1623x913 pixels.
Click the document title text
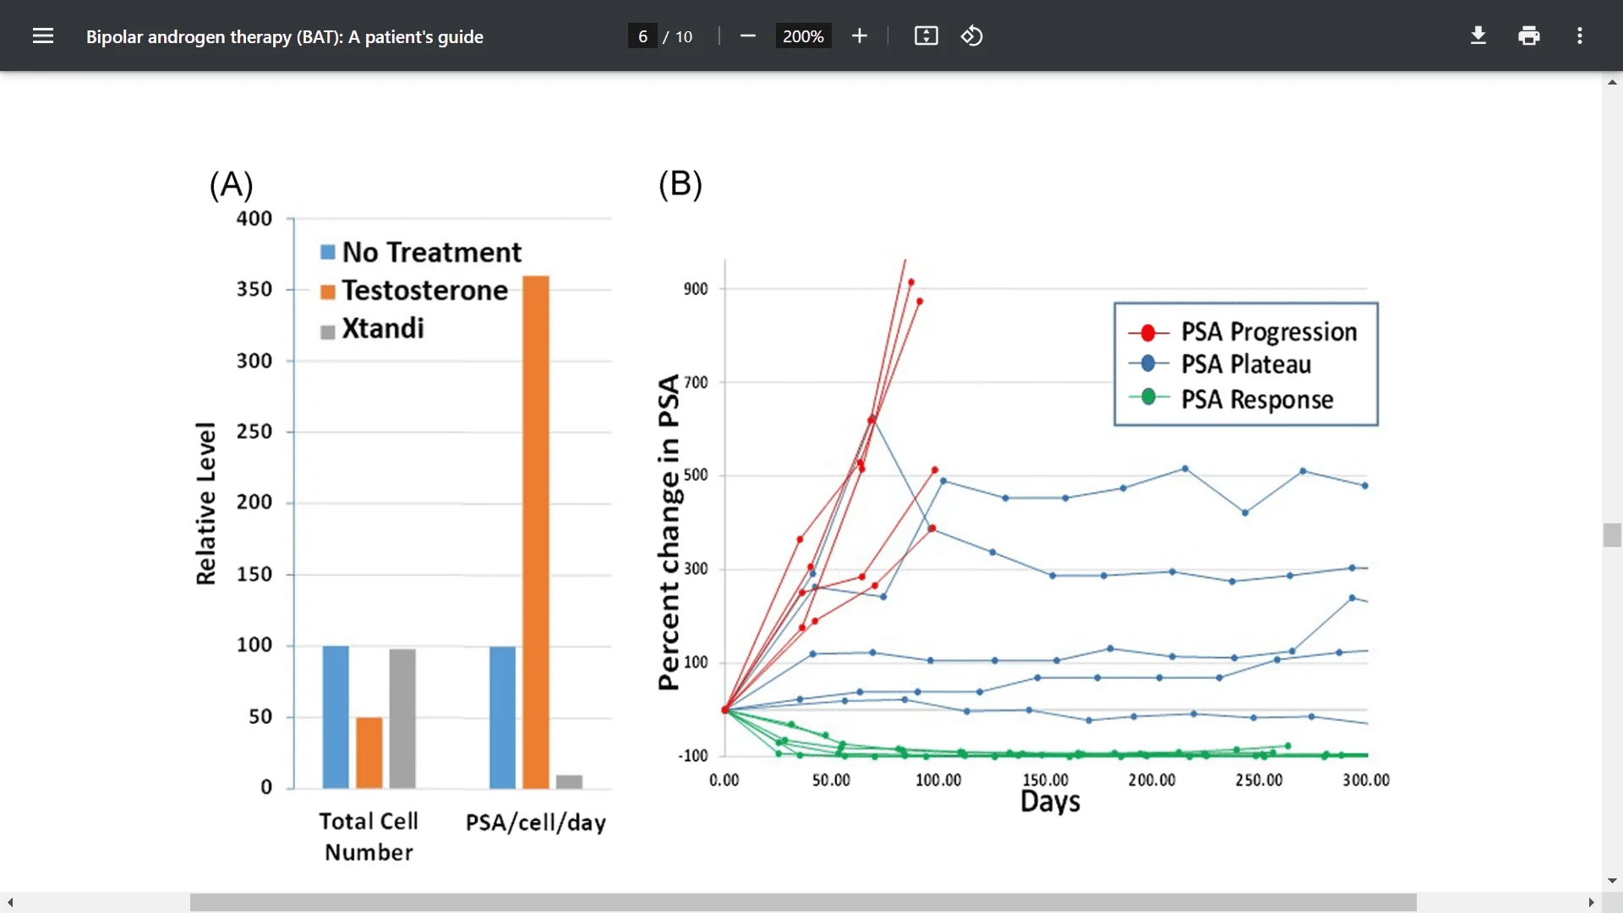click(285, 36)
